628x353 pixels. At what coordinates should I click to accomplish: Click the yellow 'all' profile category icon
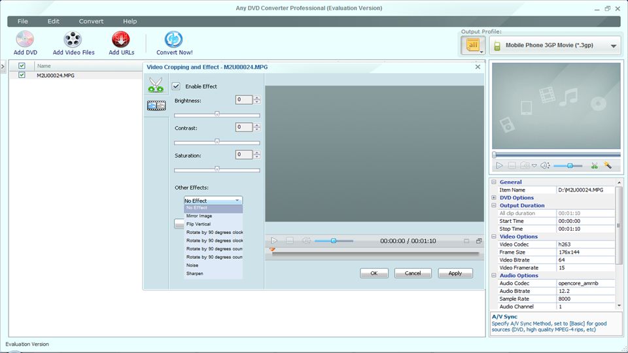(x=473, y=45)
